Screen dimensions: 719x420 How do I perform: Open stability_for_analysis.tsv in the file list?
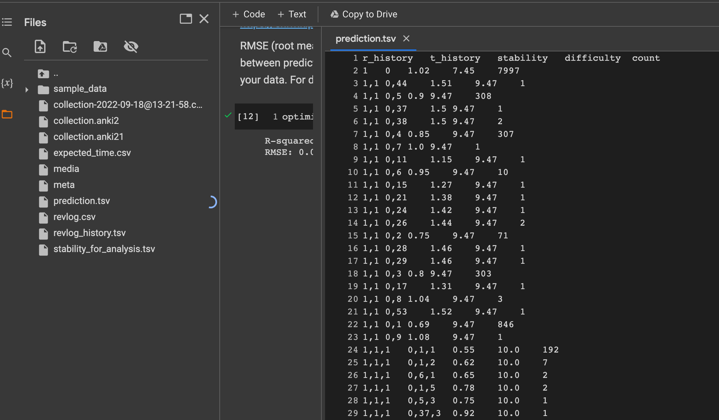click(104, 249)
